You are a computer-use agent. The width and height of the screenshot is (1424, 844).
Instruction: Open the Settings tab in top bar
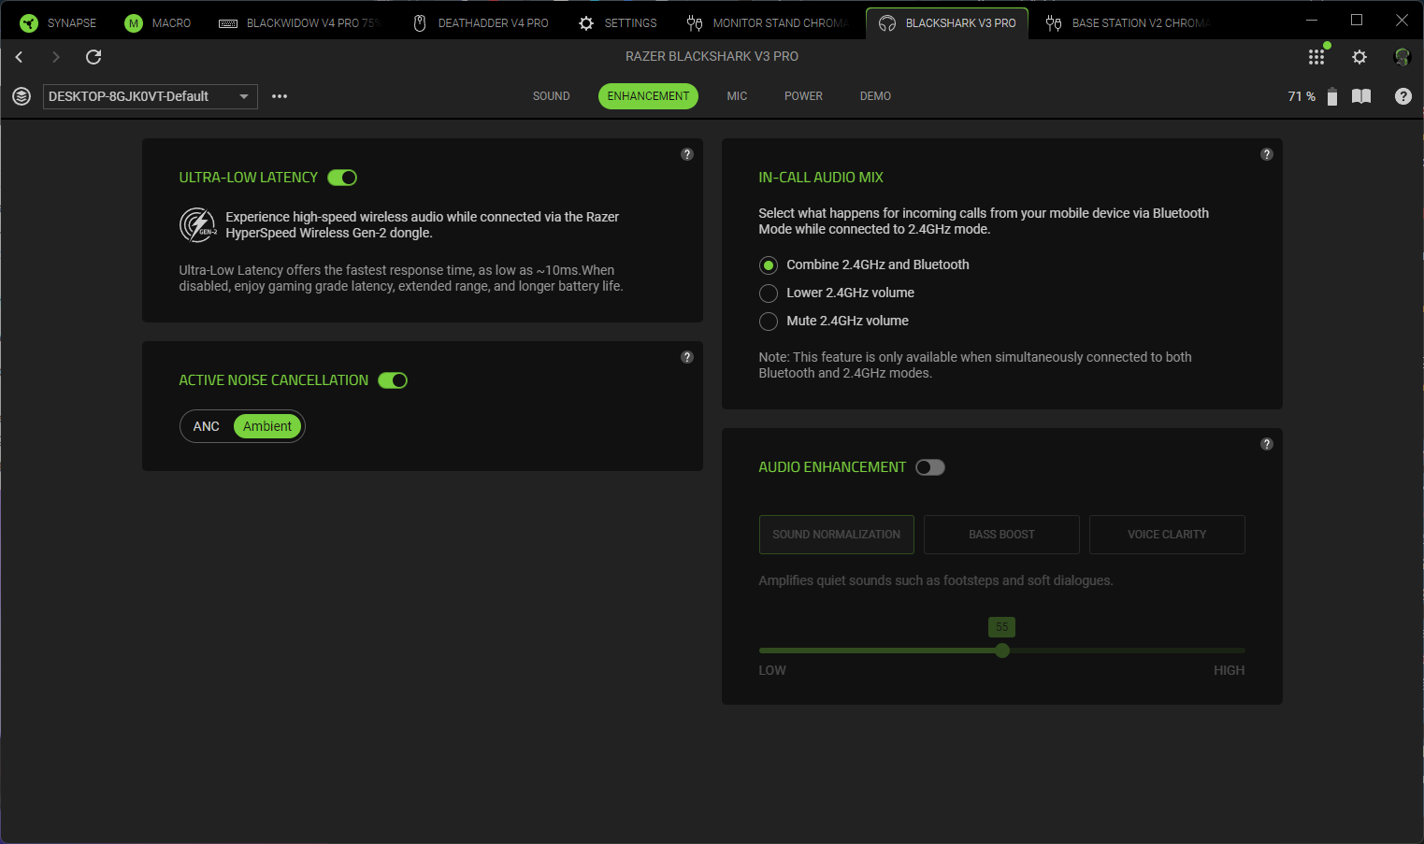[x=618, y=22]
